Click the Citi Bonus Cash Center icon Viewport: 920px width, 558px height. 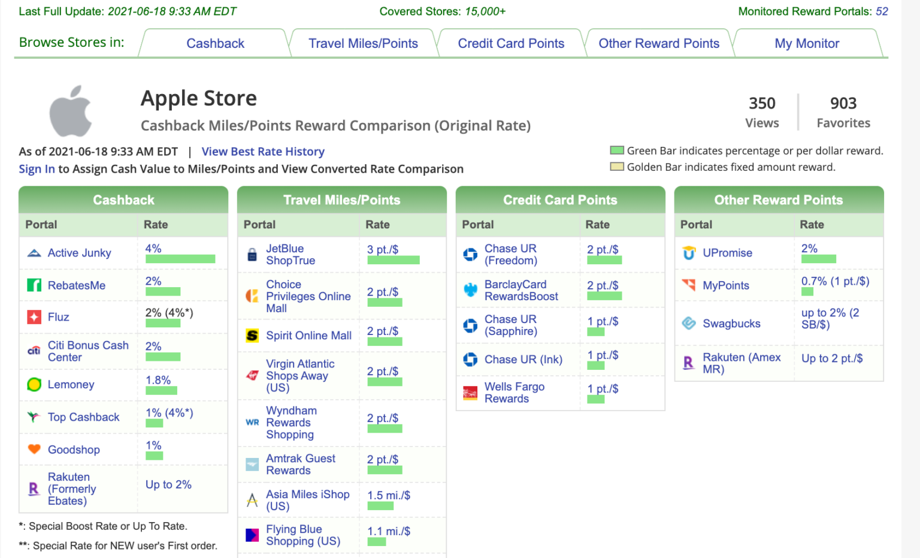tap(34, 351)
